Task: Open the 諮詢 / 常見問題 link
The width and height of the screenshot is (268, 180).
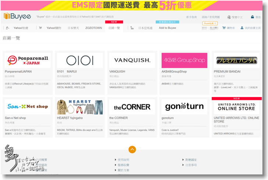Action: pyautogui.click(x=211, y=17)
